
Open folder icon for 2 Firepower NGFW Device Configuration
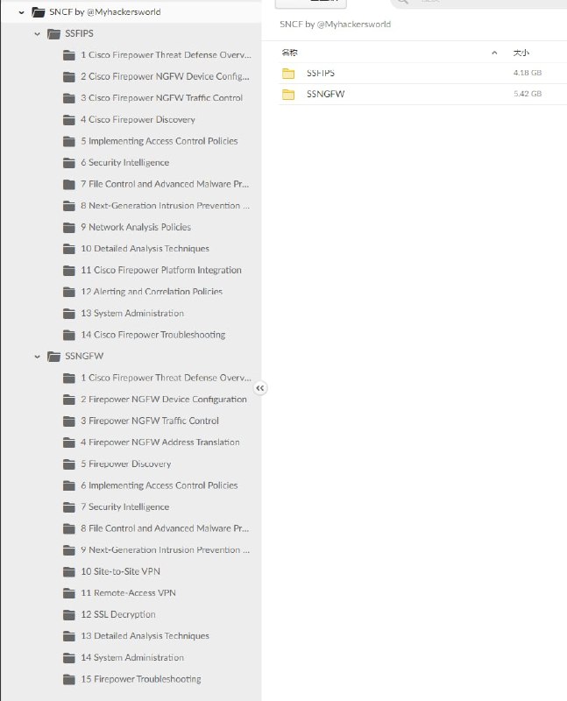(x=69, y=400)
